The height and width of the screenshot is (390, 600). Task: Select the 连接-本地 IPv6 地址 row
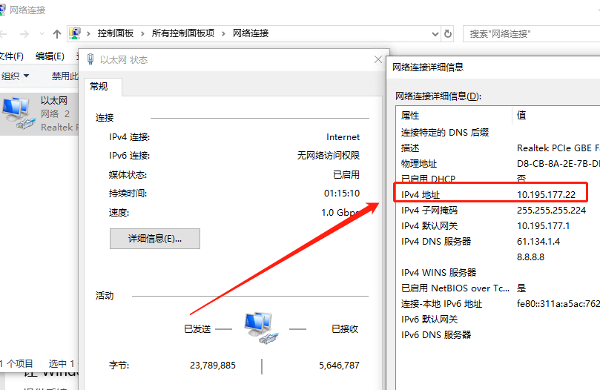(498, 304)
